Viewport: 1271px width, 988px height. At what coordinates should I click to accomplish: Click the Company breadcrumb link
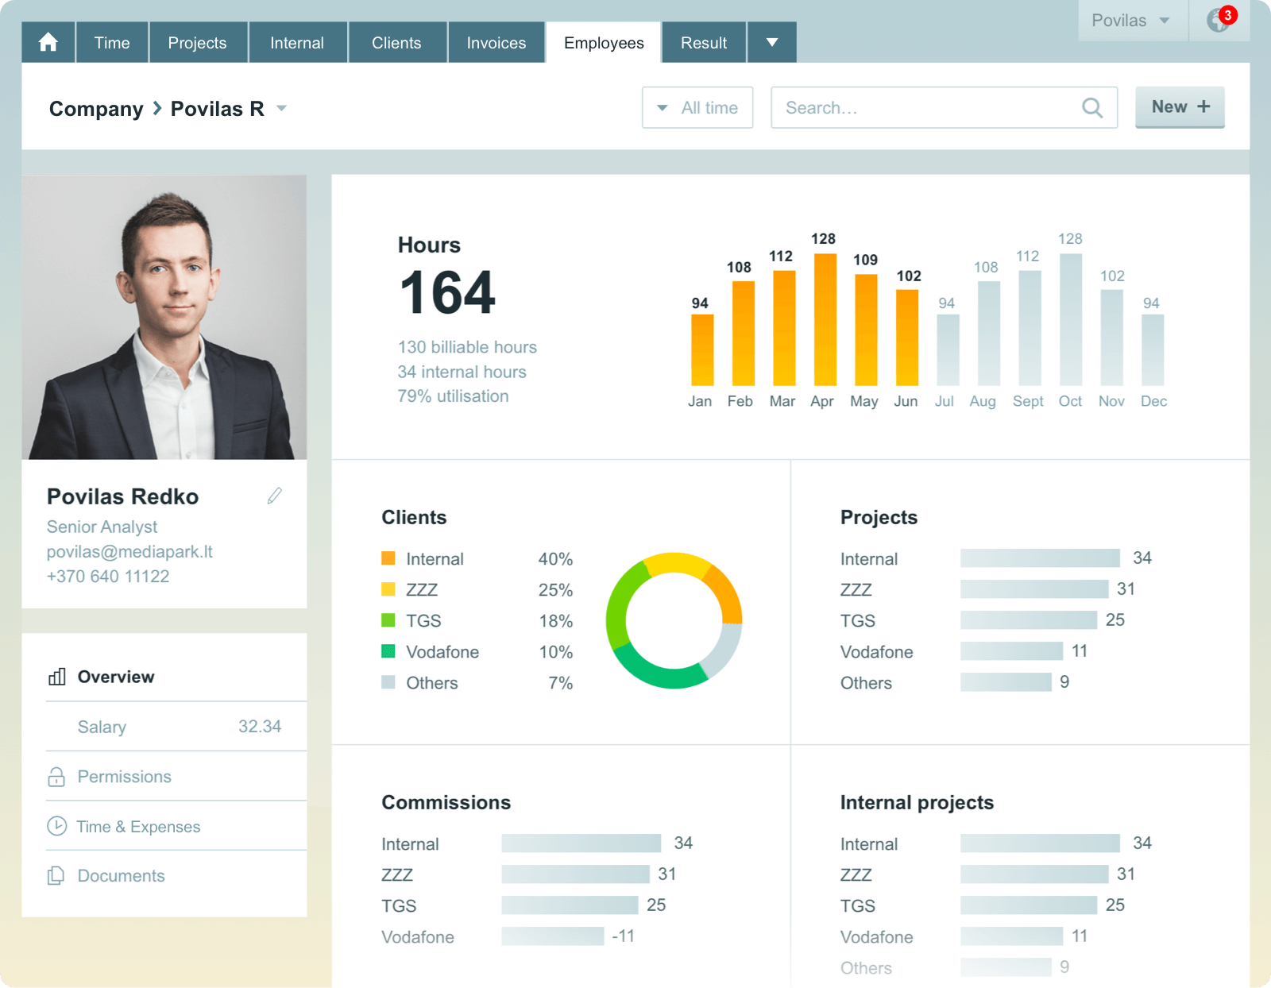(96, 109)
